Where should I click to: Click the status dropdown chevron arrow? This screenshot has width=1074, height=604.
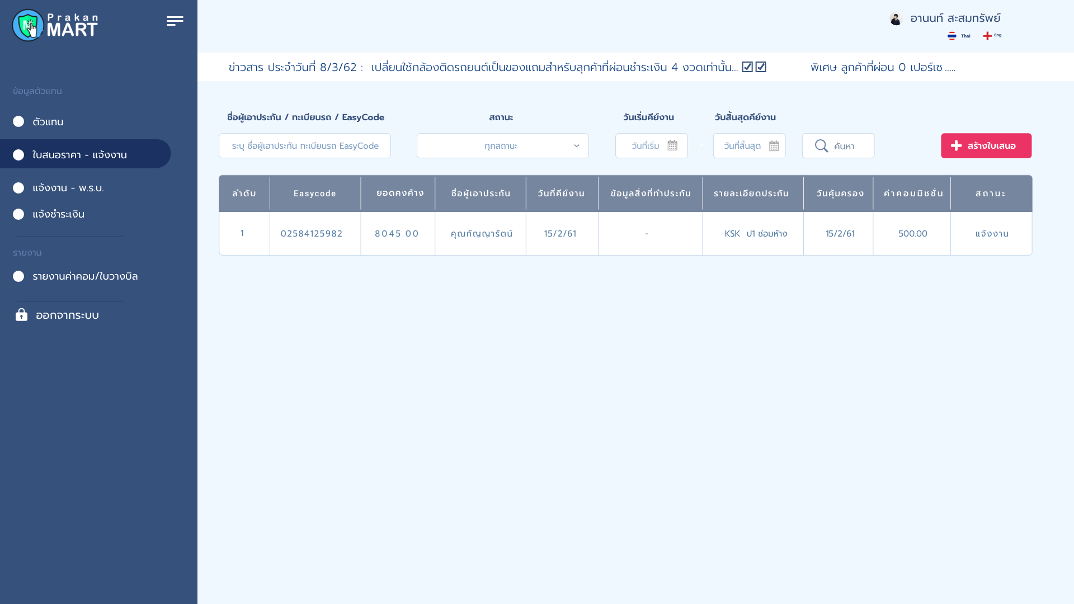(576, 146)
